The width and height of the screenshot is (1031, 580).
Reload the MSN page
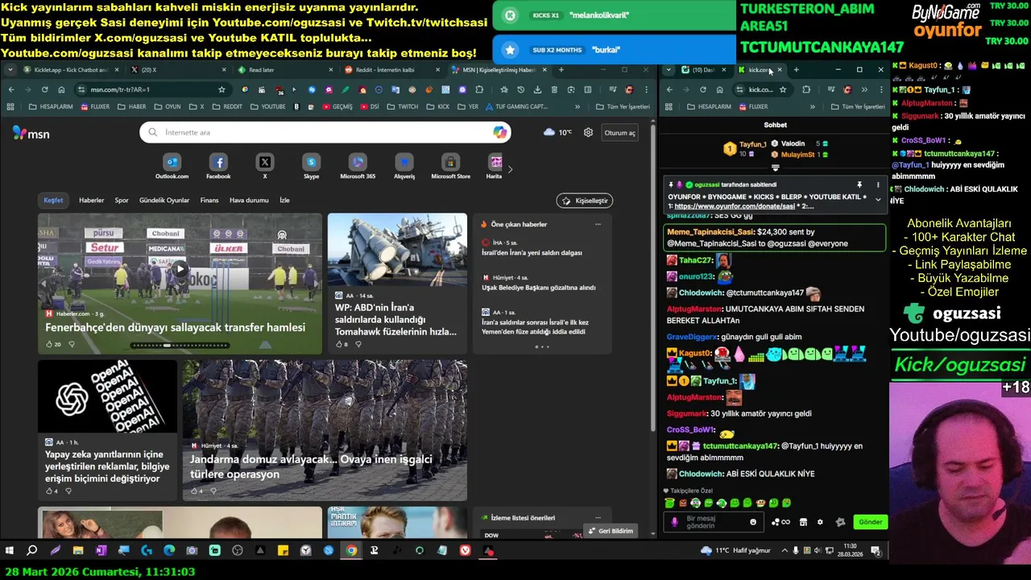point(44,89)
